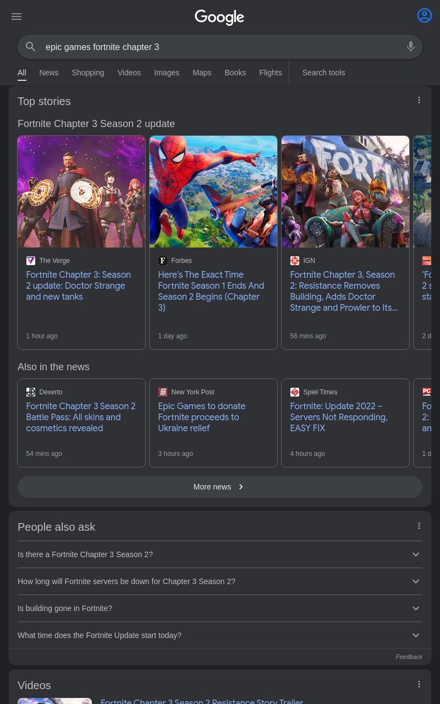The width and height of the screenshot is (440, 704).
Task: Expand 'How long will Fortnite servers be down' question
Action: 220,581
